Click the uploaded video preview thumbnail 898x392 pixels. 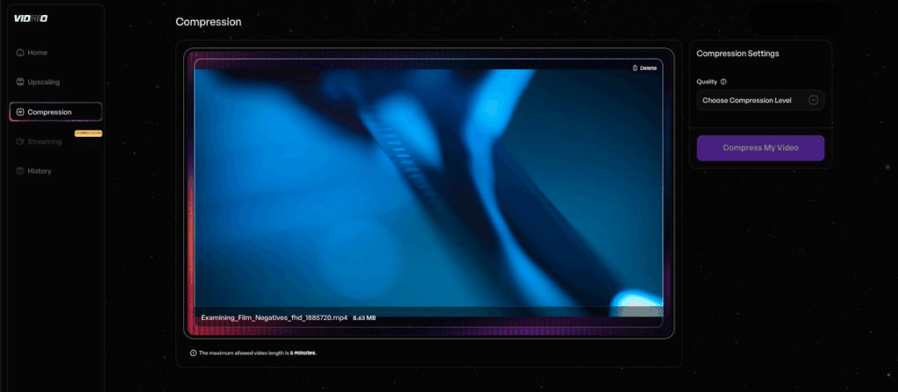click(428, 189)
